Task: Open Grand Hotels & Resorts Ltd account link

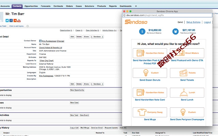Action: coord(50,48)
